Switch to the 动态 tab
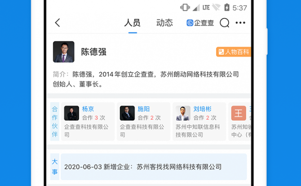This screenshot has height=186, width=301. tap(164, 23)
